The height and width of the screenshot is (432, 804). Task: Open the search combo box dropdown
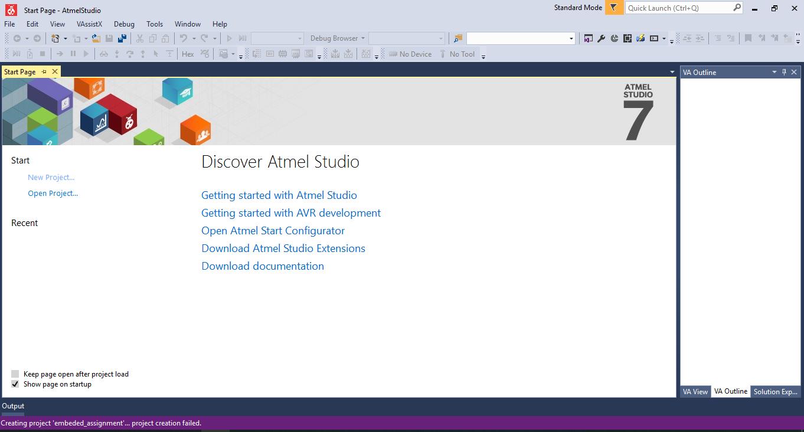pyautogui.click(x=571, y=38)
